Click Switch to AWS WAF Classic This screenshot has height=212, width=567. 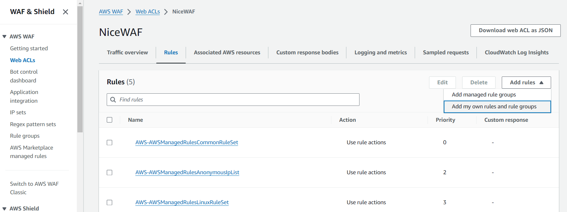pos(34,188)
